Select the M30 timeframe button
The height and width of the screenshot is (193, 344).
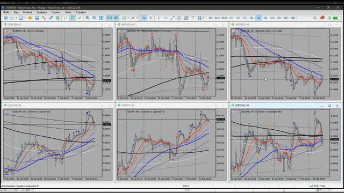pos(224,18)
